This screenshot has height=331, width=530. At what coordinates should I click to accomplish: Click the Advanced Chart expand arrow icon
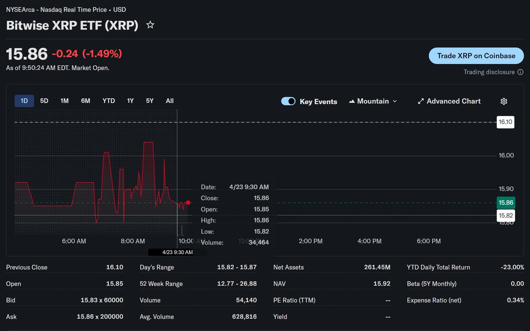pos(420,101)
